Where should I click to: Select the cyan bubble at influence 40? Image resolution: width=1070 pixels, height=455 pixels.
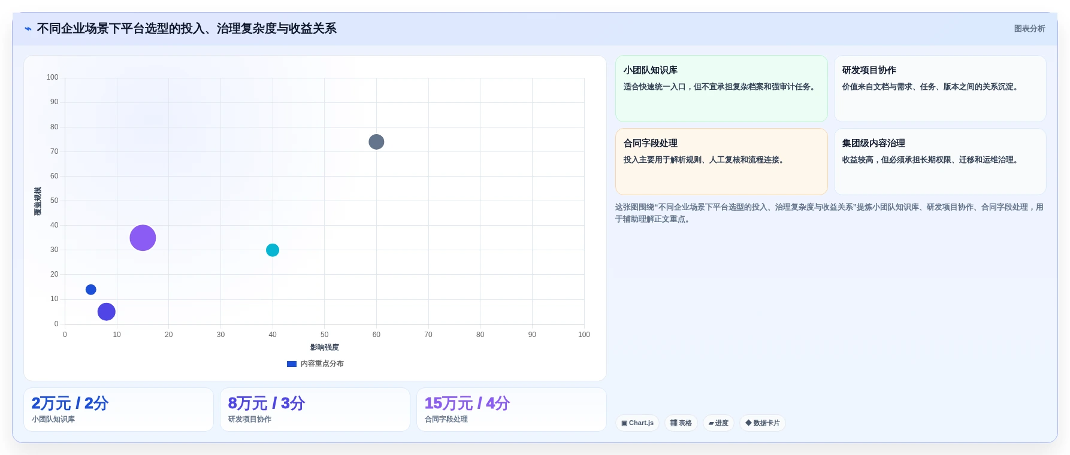click(x=273, y=250)
